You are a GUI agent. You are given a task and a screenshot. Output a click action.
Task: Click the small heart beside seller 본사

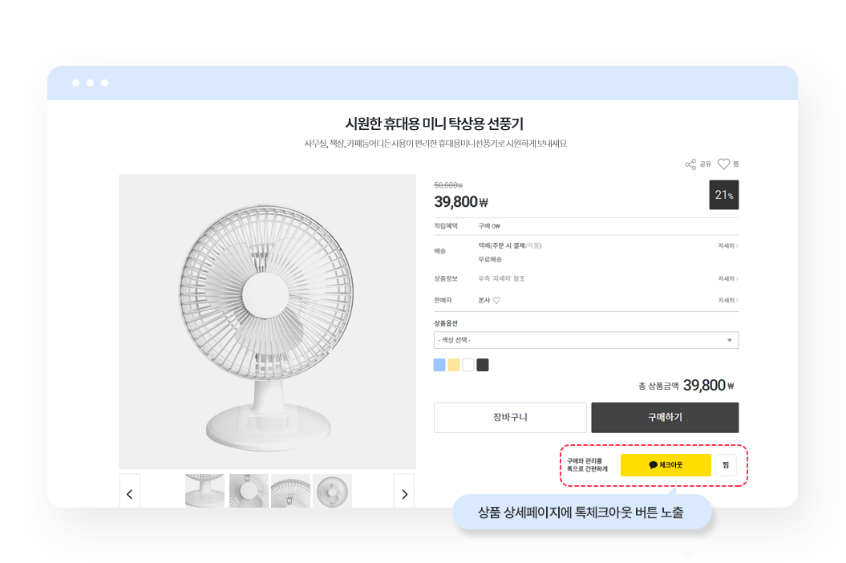pyautogui.click(x=496, y=301)
